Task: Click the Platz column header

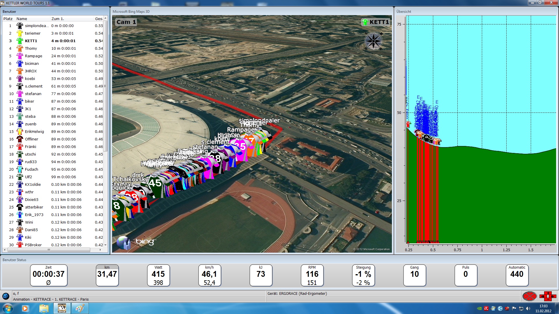Action: [9, 19]
